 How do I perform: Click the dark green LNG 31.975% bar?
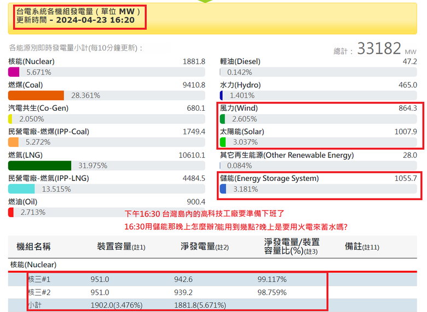point(39,166)
